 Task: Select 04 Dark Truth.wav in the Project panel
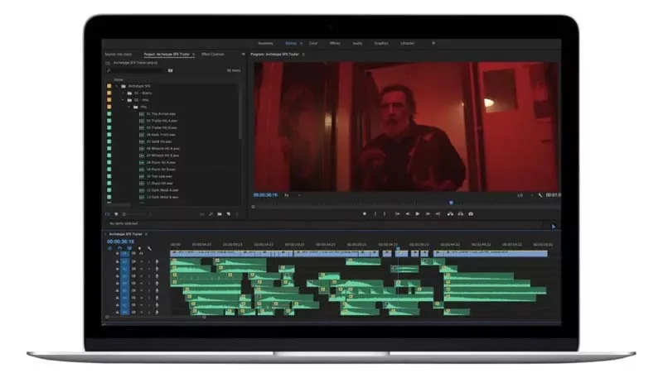tap(161, 135)
